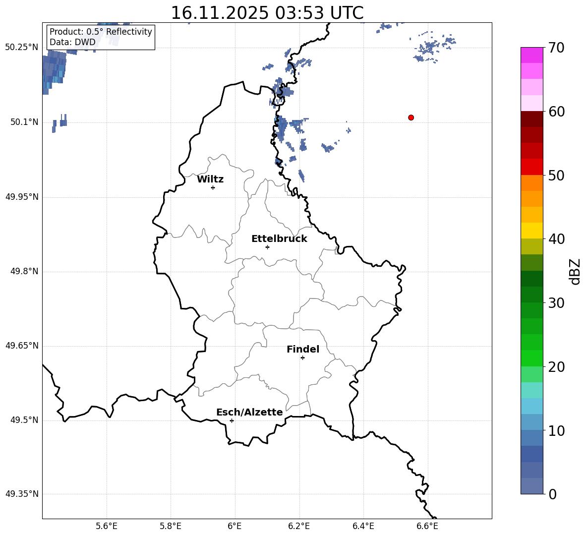The height and width of the screenshot is (536, 587).
Task: Click the colorbar tick label 0
Action: click(x=553, y=494)
